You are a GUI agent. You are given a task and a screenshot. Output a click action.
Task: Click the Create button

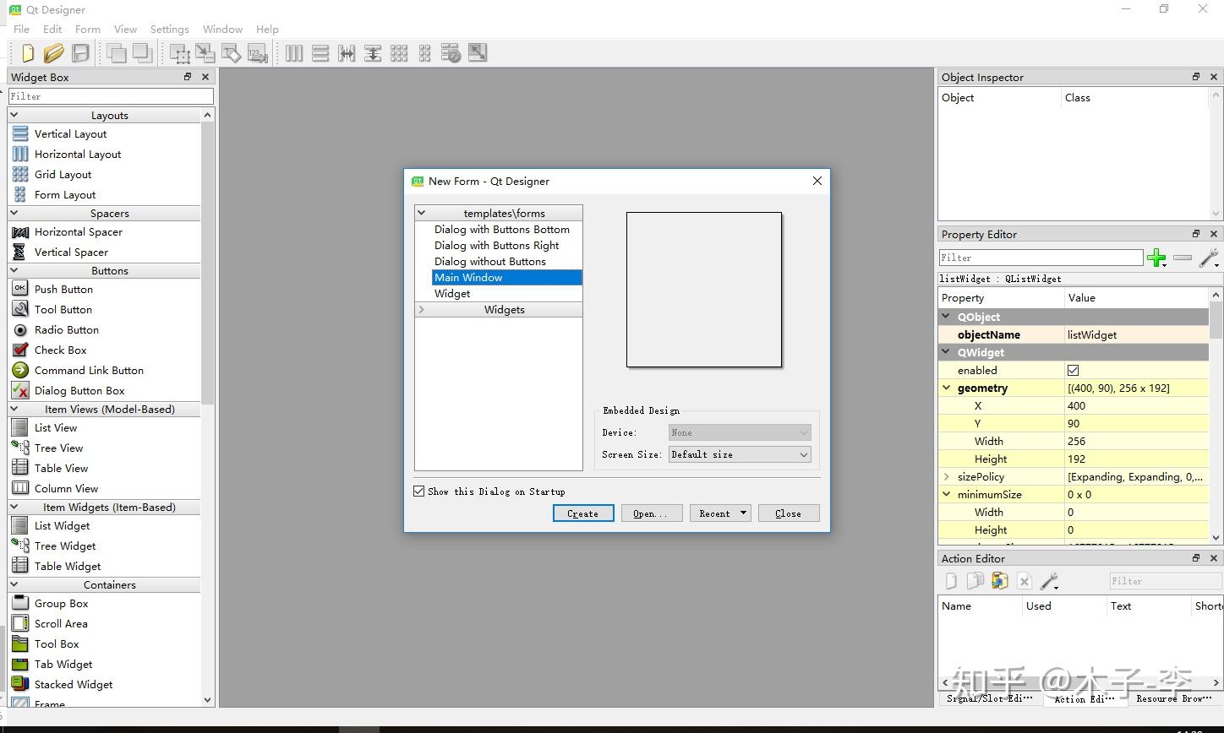(x=583, y=513)
